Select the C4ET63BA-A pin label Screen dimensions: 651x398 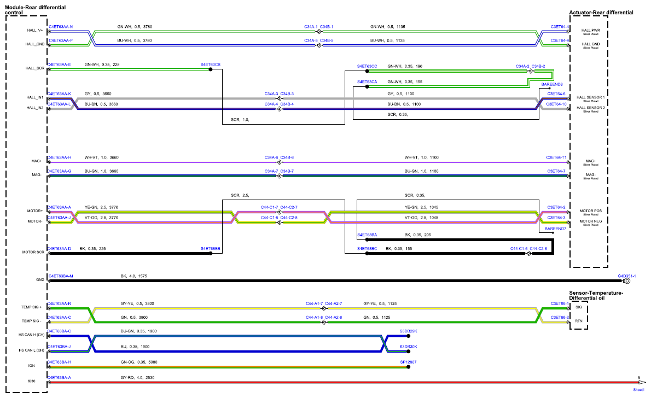point(59,377)
